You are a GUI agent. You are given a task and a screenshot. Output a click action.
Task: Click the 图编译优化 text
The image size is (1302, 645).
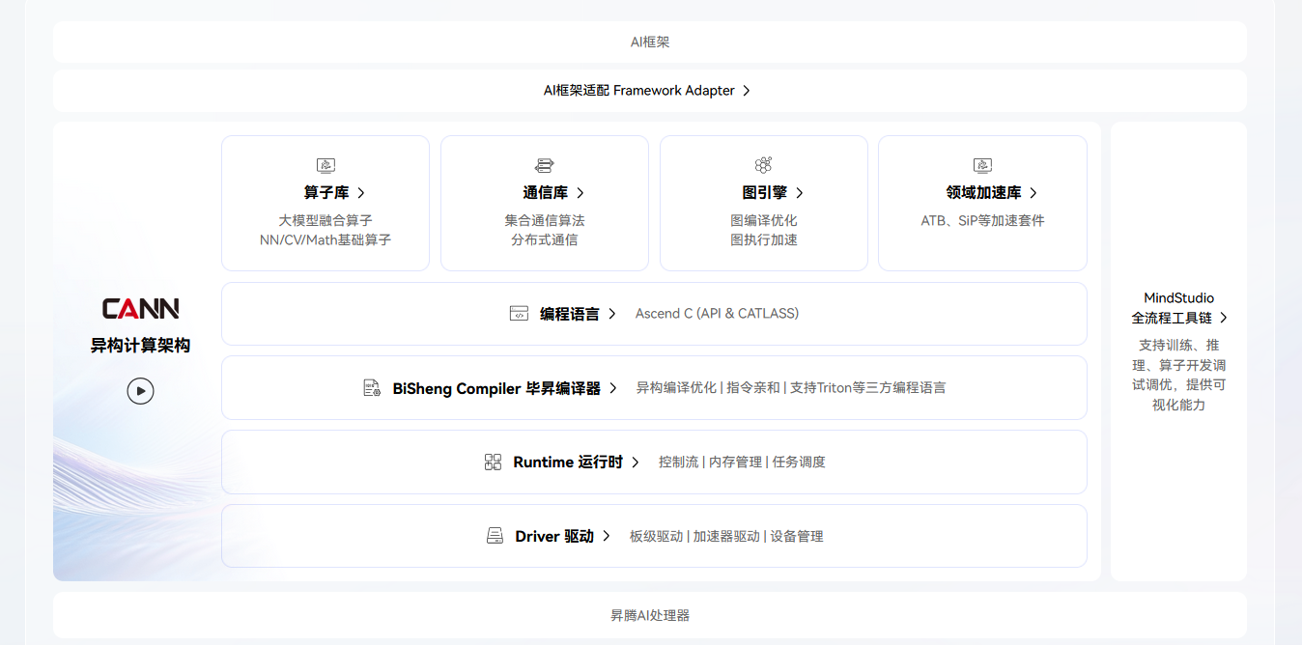764,220
